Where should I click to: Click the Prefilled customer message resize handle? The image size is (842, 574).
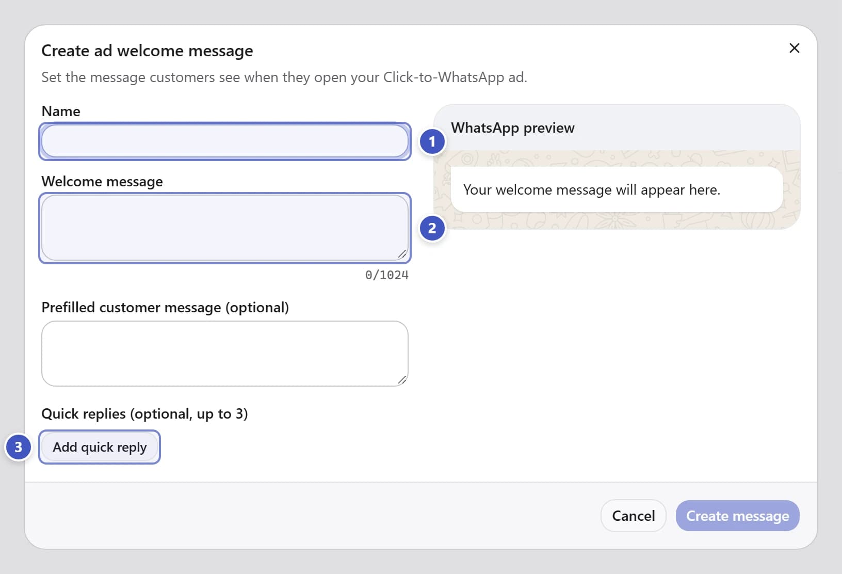point(402,380)
